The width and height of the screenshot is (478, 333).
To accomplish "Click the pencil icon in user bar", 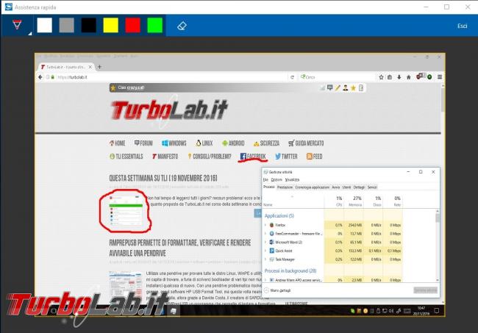I will (338, 88).
